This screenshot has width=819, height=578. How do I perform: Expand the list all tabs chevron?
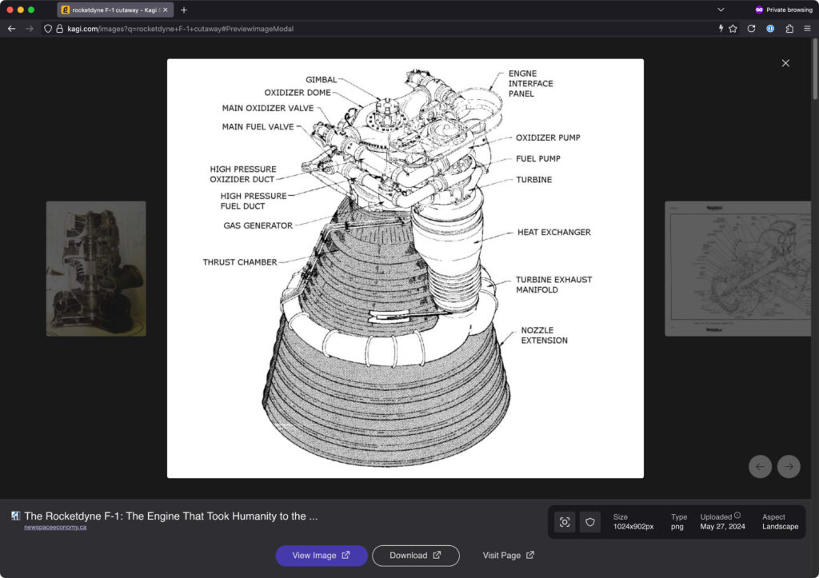(x=721, y=10)
